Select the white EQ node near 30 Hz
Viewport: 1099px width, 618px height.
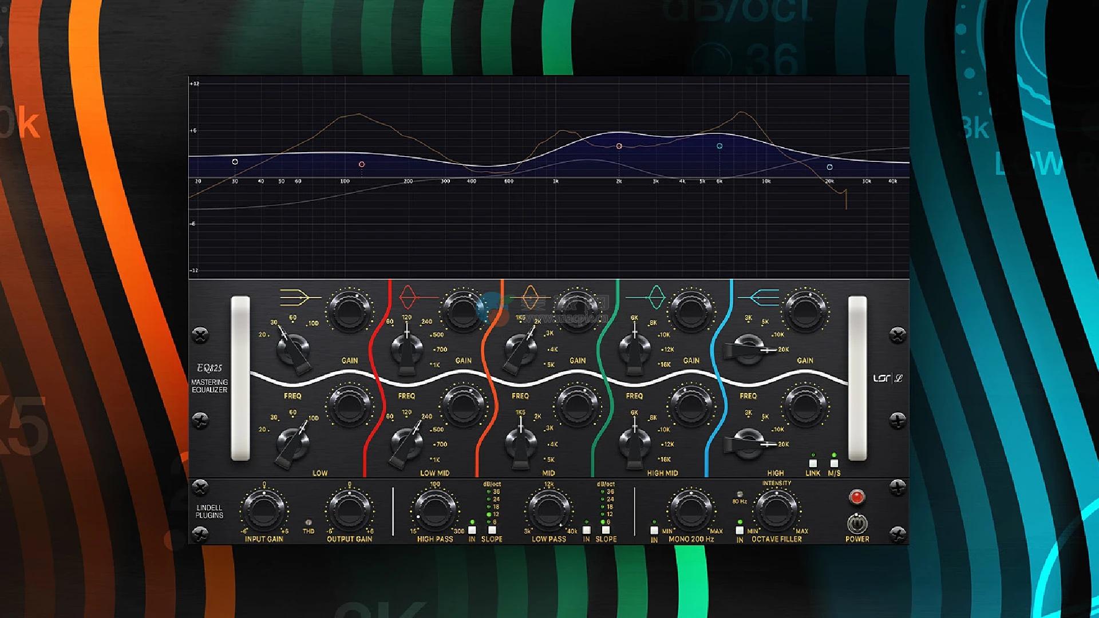[x=235, y=162]
